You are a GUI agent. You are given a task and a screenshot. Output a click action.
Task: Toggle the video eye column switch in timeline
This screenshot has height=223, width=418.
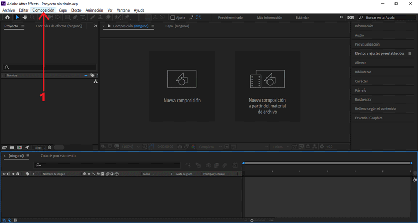4,174
